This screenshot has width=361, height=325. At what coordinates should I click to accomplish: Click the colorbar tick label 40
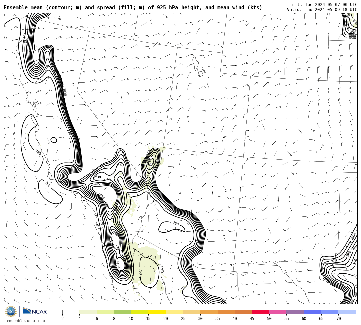[x=235, y=319]
